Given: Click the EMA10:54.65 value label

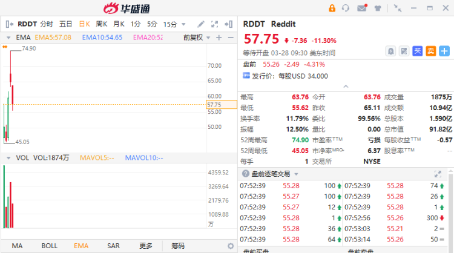Looking at the screenshot, I should 102,38.
